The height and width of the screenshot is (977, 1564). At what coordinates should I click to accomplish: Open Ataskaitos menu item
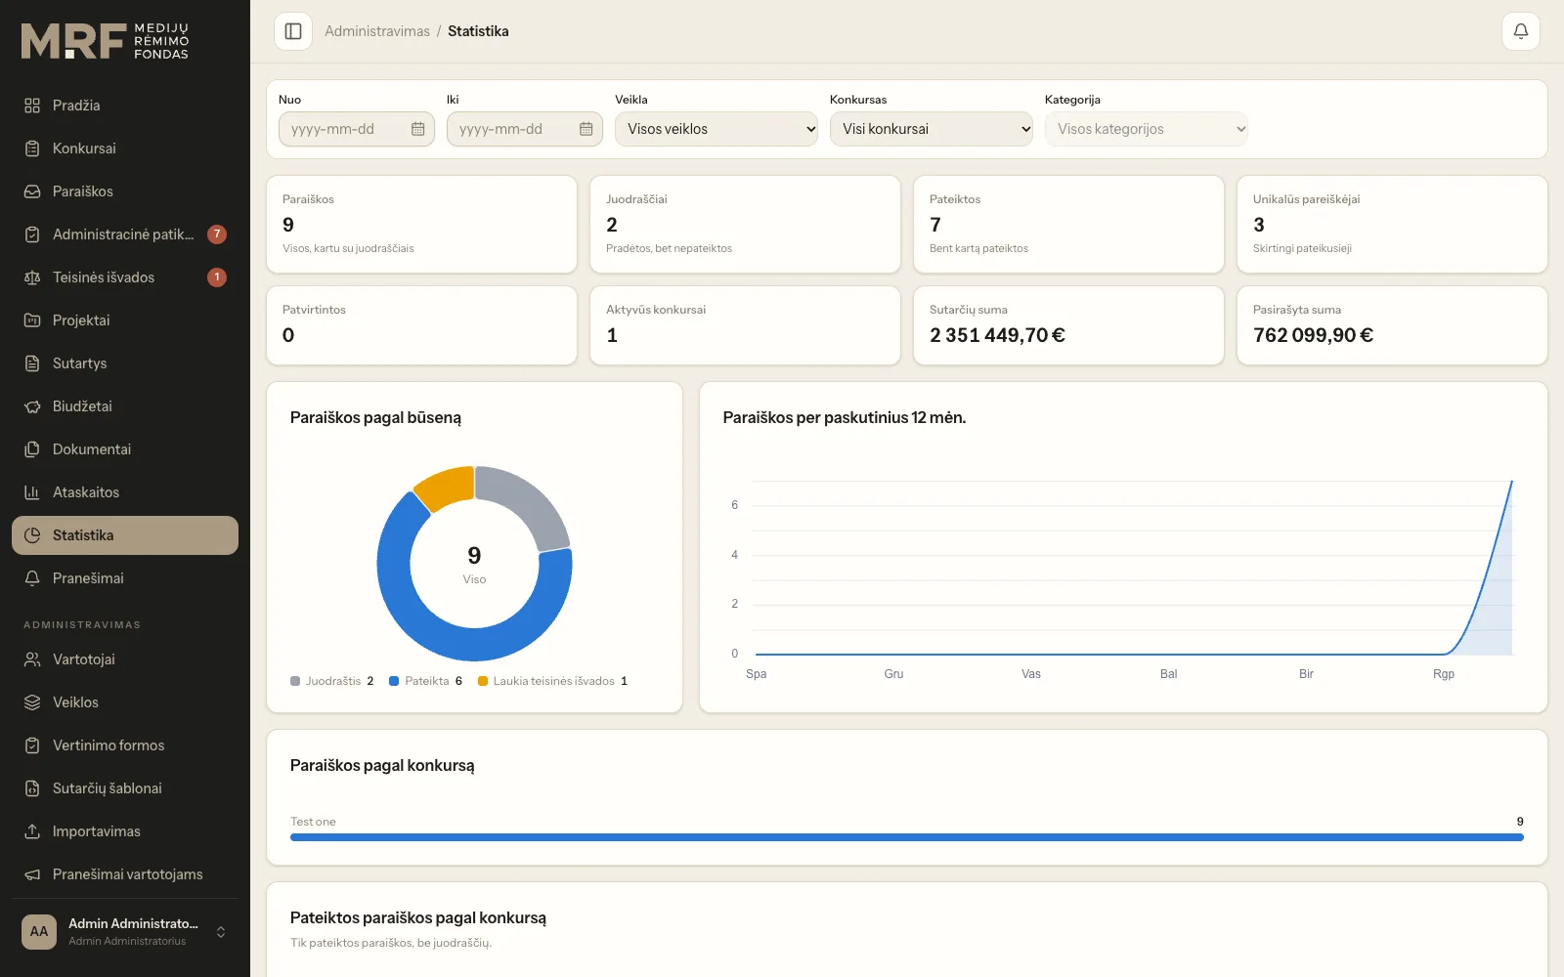pyautogui.click(x=125, y=492)
